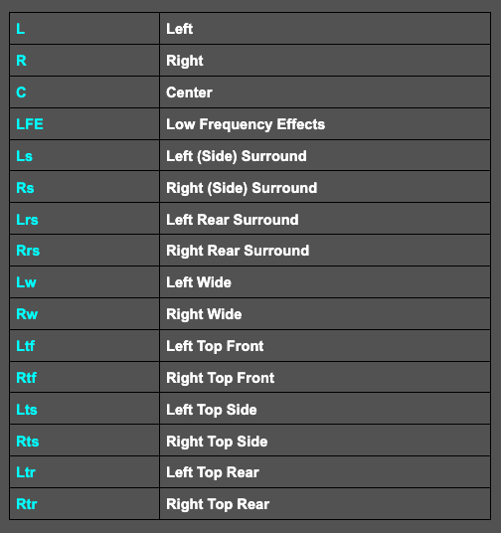Click the Ltr abbreviation
The height and width of the screenshot is (533, 501).
pyautogui.click(x=26, y=472)
